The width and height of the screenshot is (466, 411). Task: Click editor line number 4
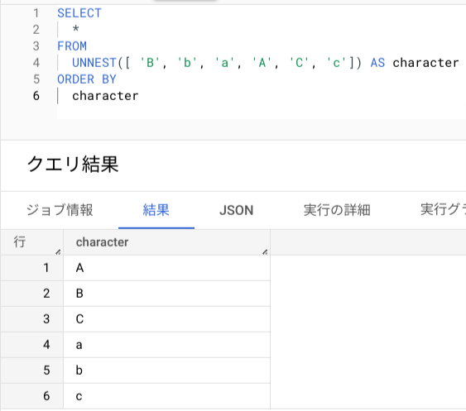click(36, 63)
